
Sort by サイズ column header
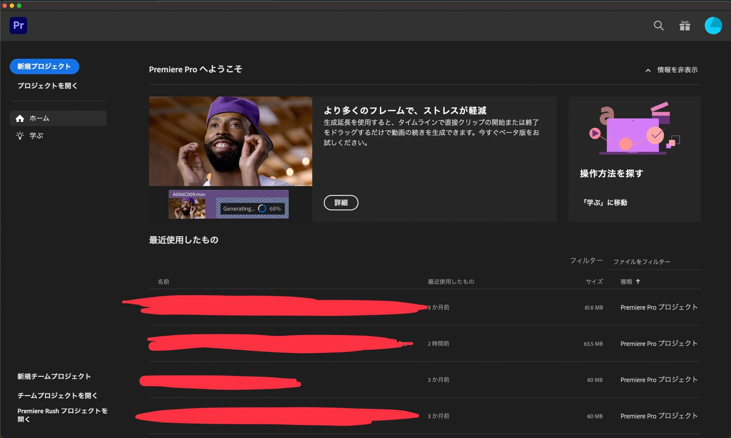pos(594,282)
